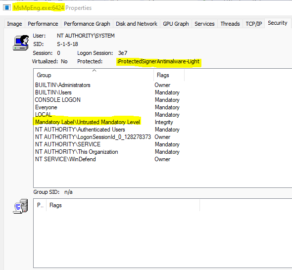Image resolution: width=292 pixels, height=270 pixels.
Task: Switch to the Image tab
Action: point(14,24)
